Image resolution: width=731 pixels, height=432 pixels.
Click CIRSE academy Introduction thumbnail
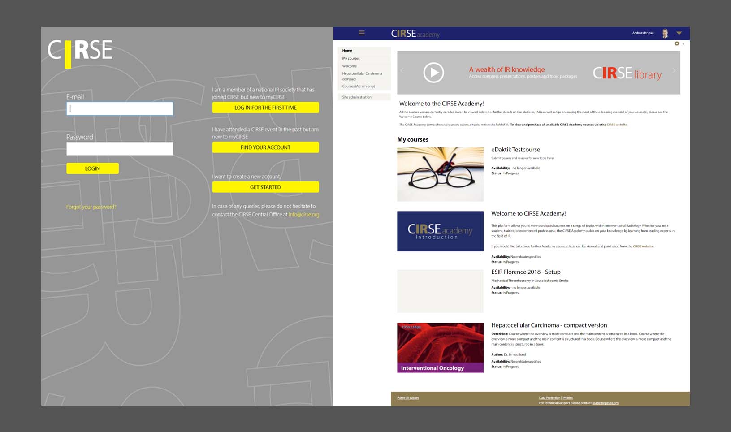pyautogui.click(x=440, y=231)
